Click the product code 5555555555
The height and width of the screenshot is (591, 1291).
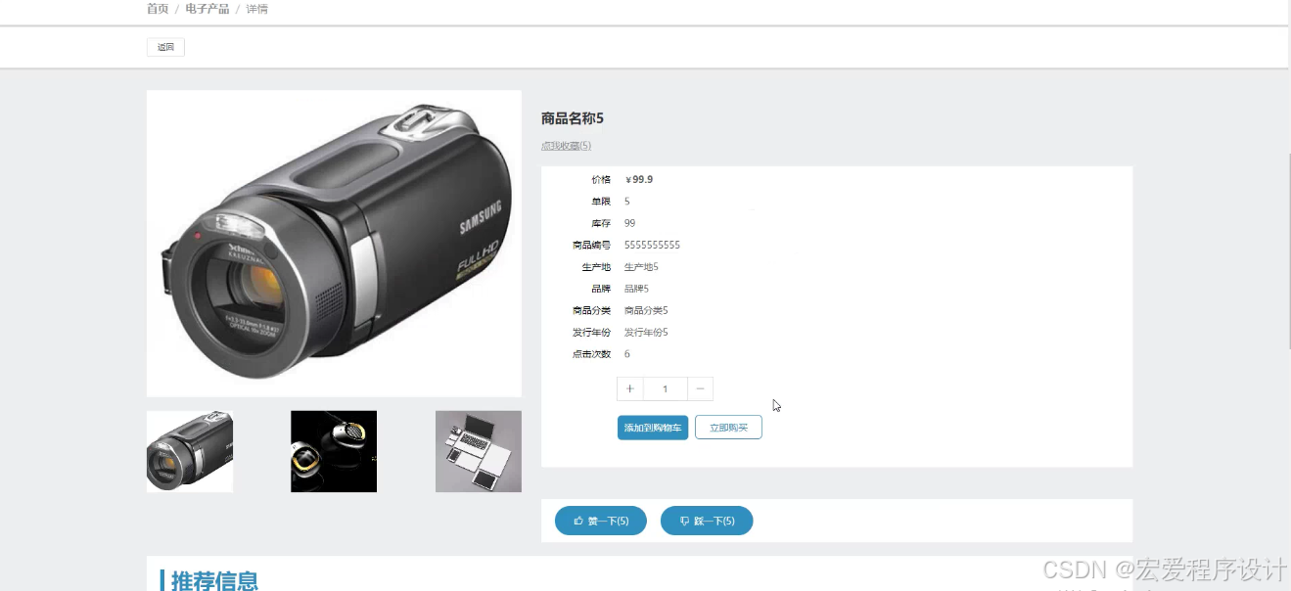pos(652,246)
